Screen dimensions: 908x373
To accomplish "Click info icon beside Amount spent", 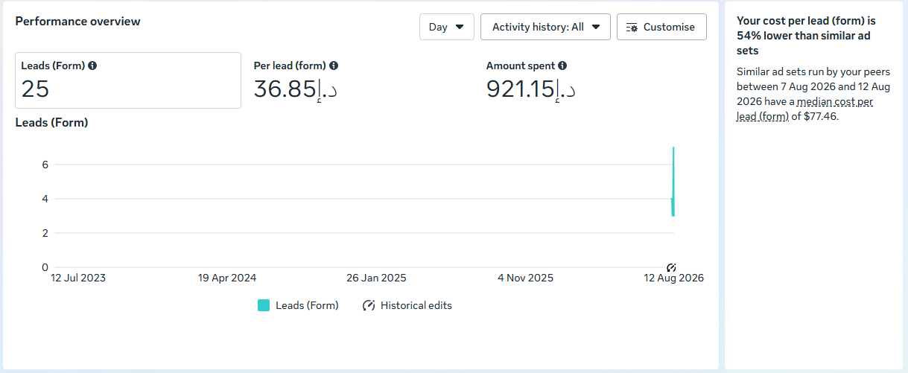I will [562, 66].
